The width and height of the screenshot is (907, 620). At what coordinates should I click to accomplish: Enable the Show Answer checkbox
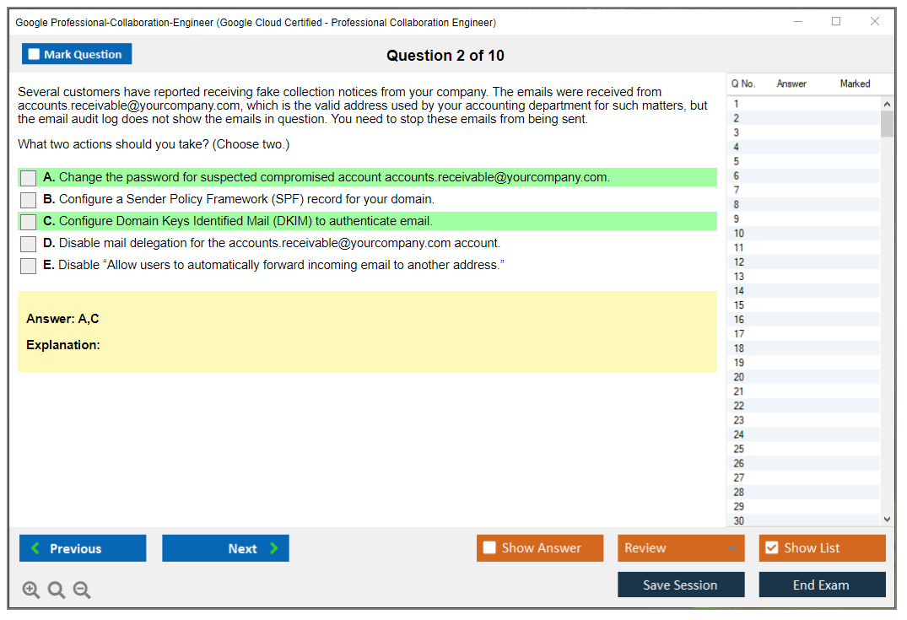[489, 548]
